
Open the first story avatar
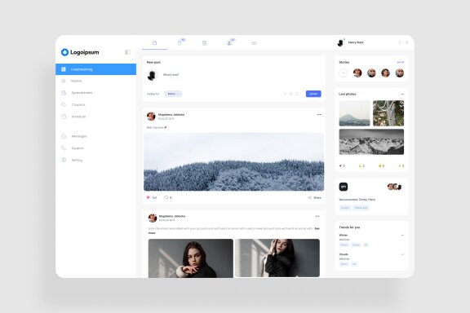[357, 73]
